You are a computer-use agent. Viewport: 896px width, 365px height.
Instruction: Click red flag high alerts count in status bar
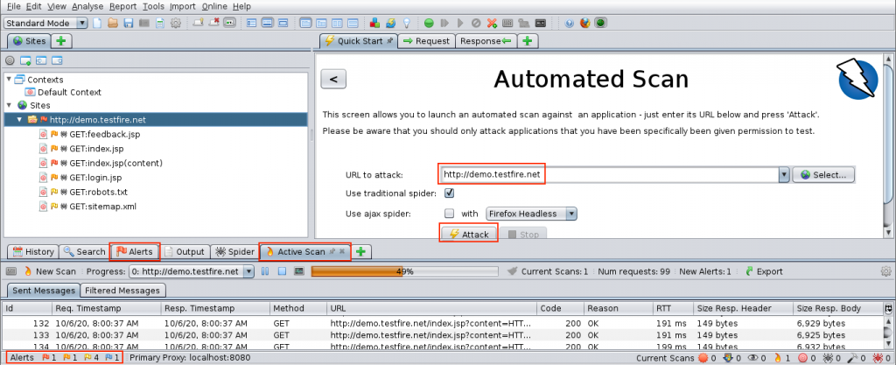point(49,358)
